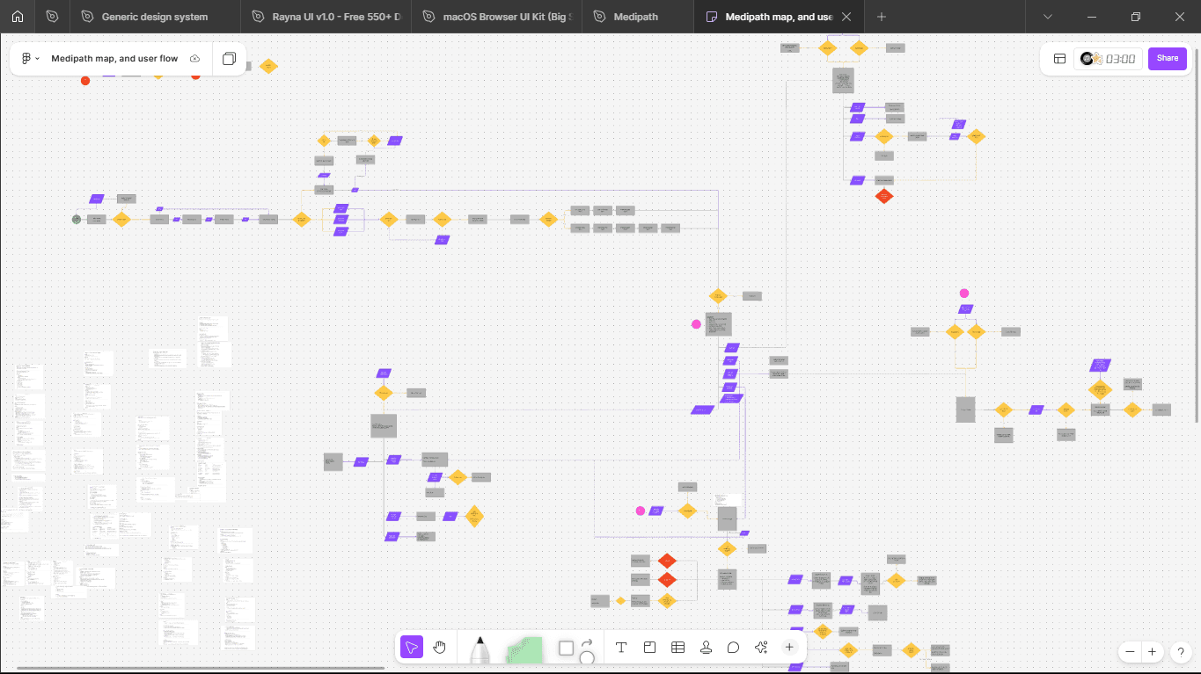Choose the square Shape tool

pyautogui.click(x=566, y=648)
